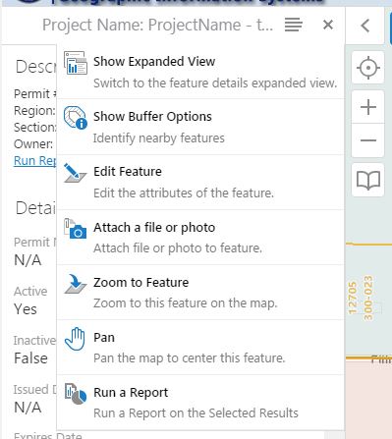Zoom in on the map
This screenshot has width=392, height=439.
pos(368,107)
